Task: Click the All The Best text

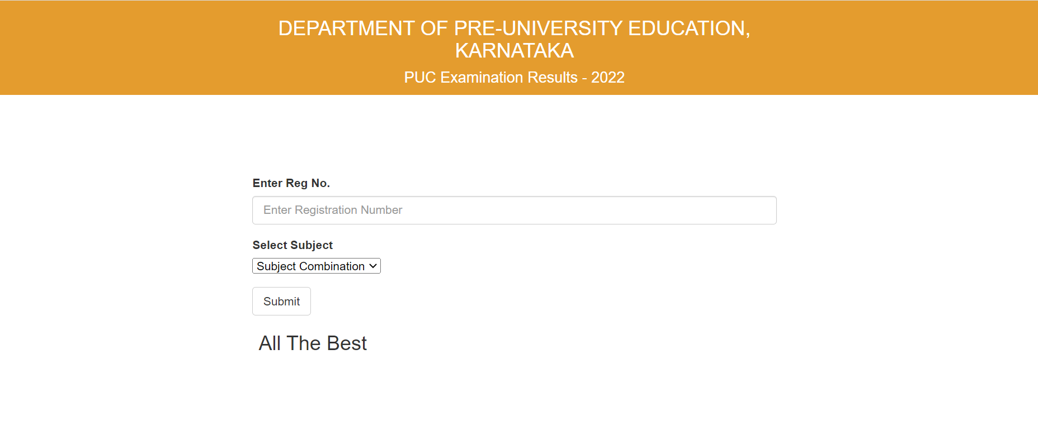Action: 312,343
